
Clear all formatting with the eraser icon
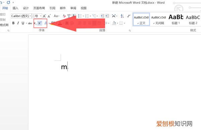pyautogui.click(x=64, y=16)
